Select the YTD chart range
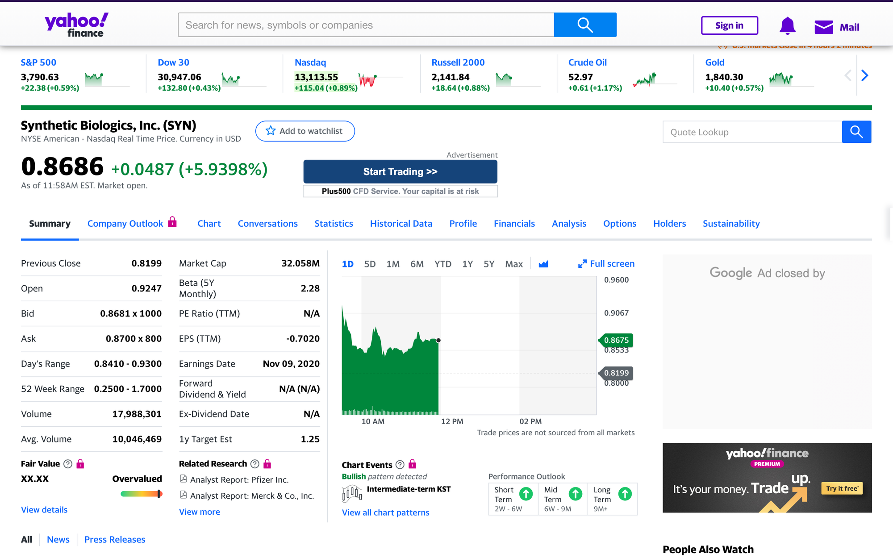Image resolution: width=893 pixels, height=558 pixels. (443, 264)
